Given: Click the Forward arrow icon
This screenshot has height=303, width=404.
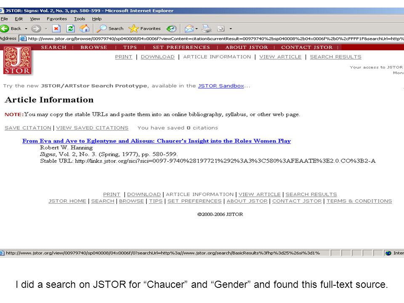Looking at the screenshot, I should click(36, 29).
